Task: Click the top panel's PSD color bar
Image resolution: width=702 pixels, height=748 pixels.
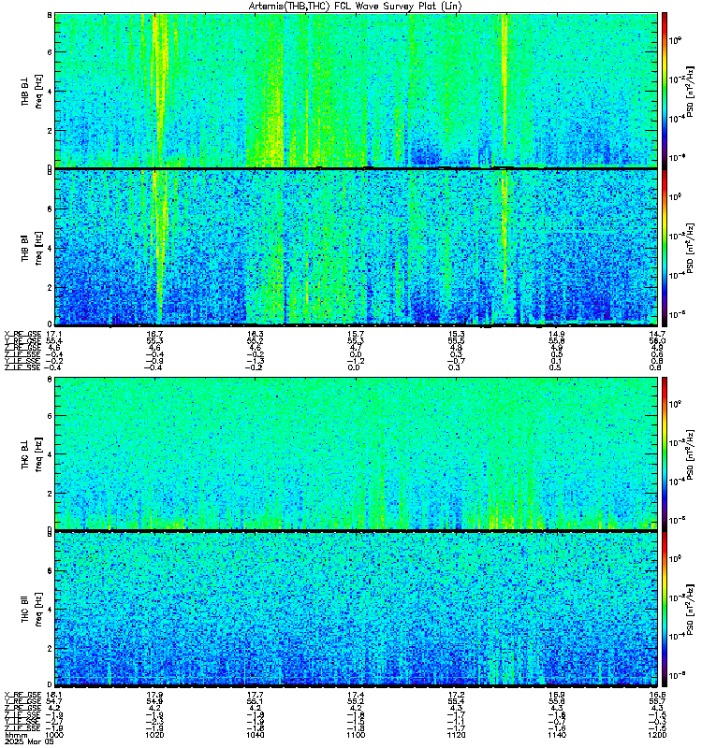Action: coord(665,89)
